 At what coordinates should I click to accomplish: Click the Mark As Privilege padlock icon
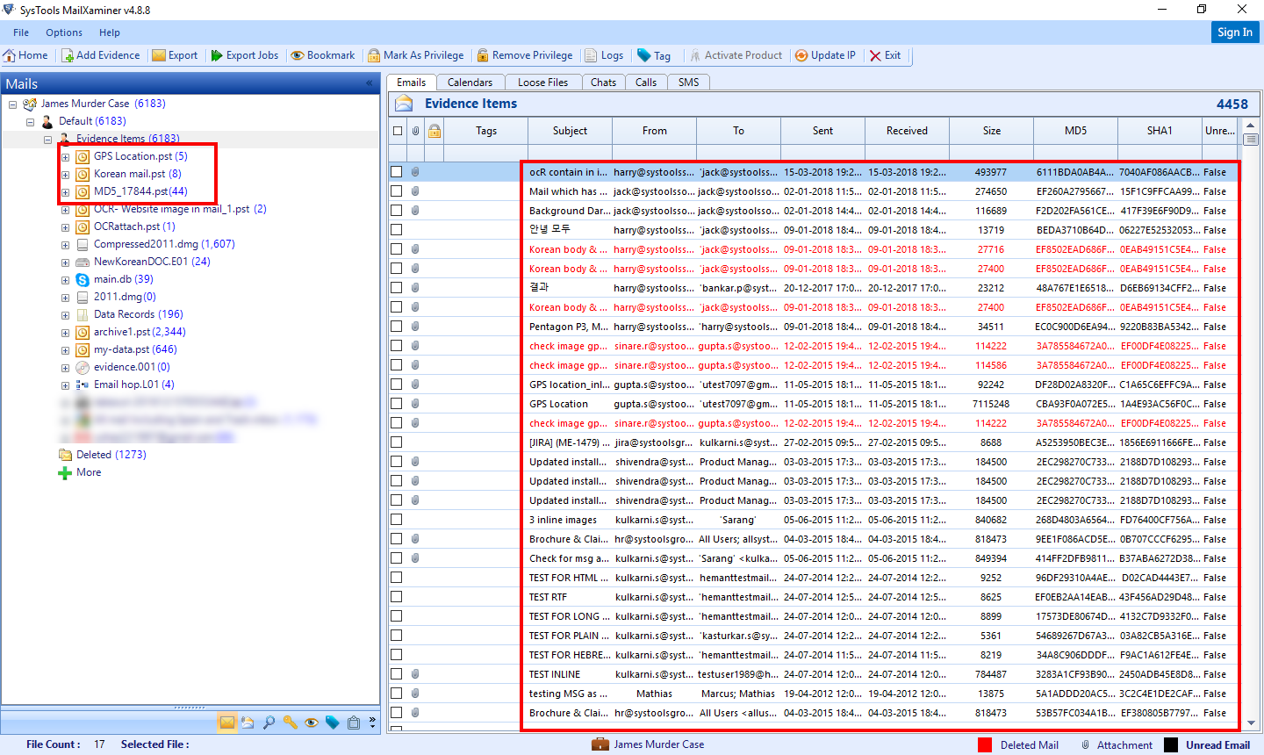tap(376, 54)
